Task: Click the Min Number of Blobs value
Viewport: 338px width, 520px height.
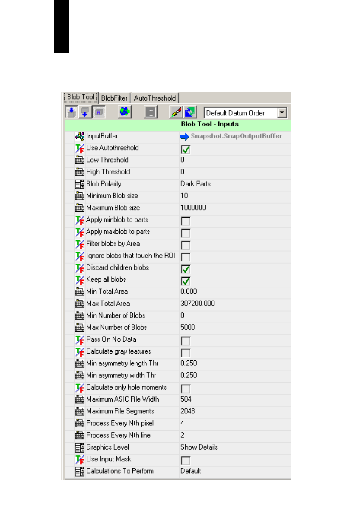Action: point(235,315)
